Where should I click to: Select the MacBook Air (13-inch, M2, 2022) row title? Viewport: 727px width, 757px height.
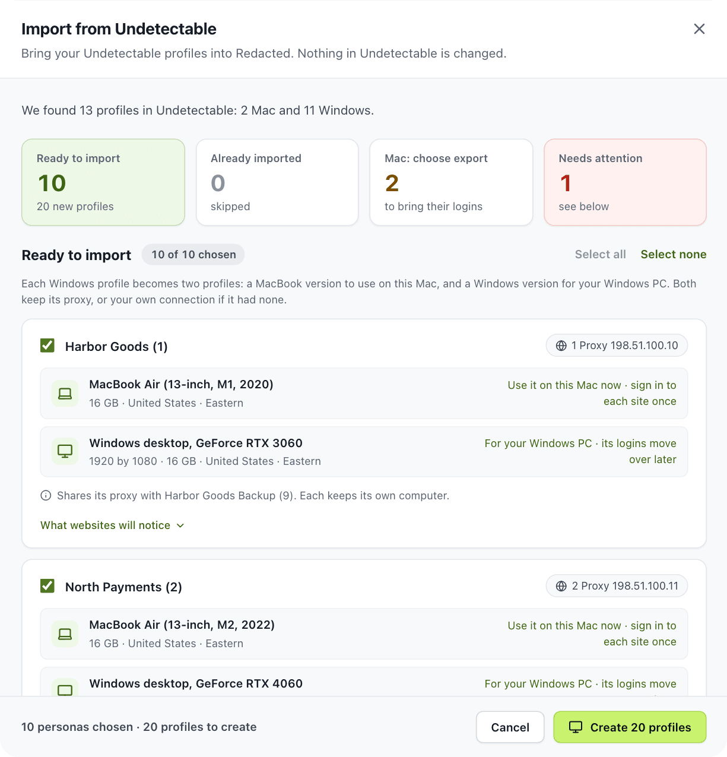tap(182, 625)
